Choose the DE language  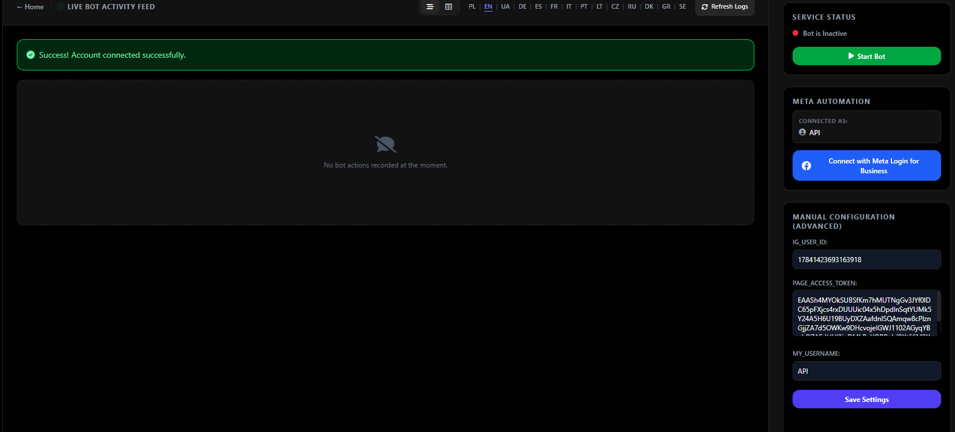coord(523,7)
